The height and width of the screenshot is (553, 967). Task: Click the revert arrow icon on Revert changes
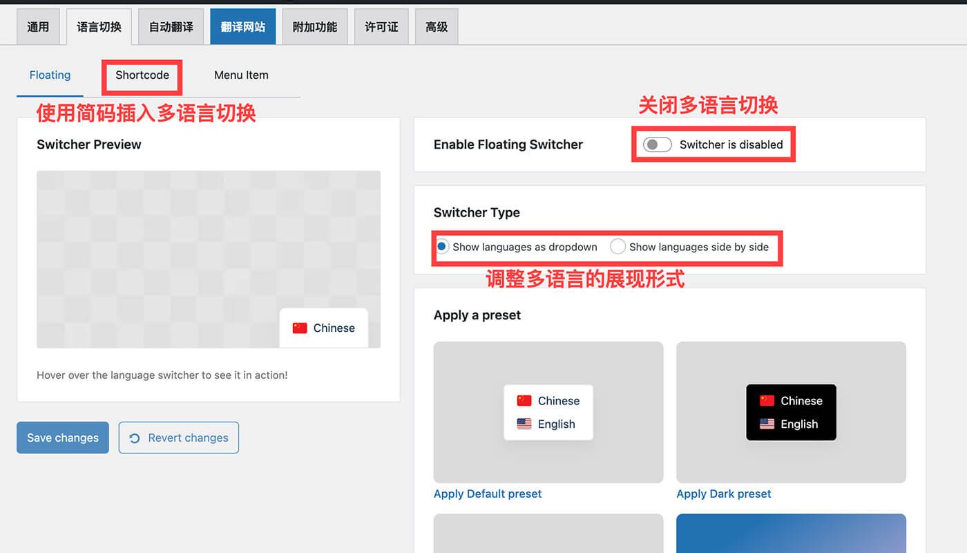[x=135, y=438]
